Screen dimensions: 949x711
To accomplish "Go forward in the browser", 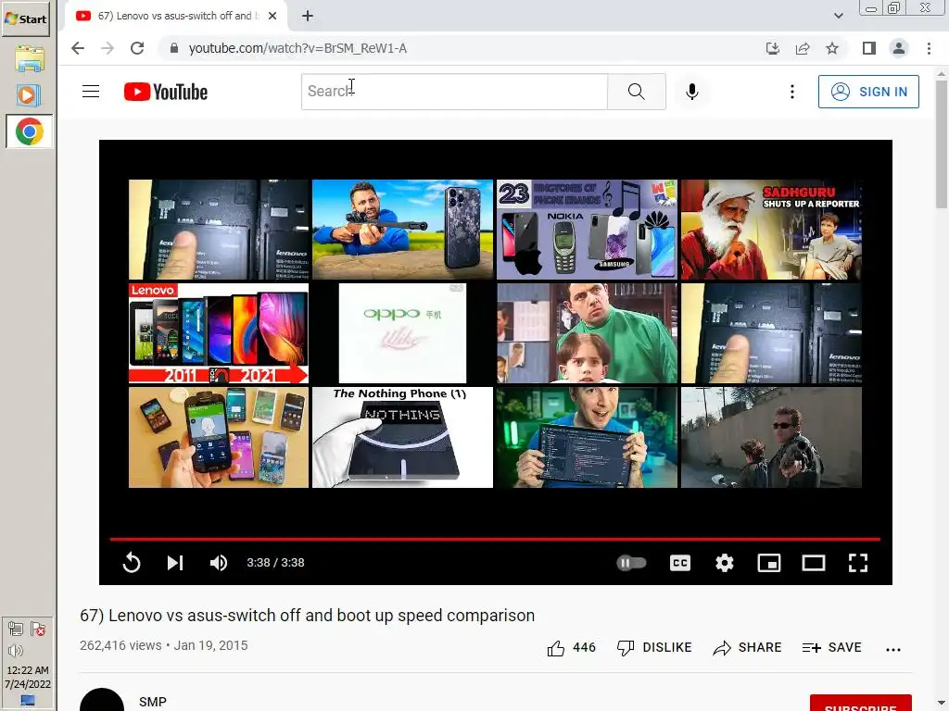I will pyautogui.click(x=108, y=48).
